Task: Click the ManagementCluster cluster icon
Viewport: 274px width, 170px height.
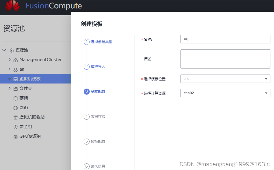Action: (16, 60)
